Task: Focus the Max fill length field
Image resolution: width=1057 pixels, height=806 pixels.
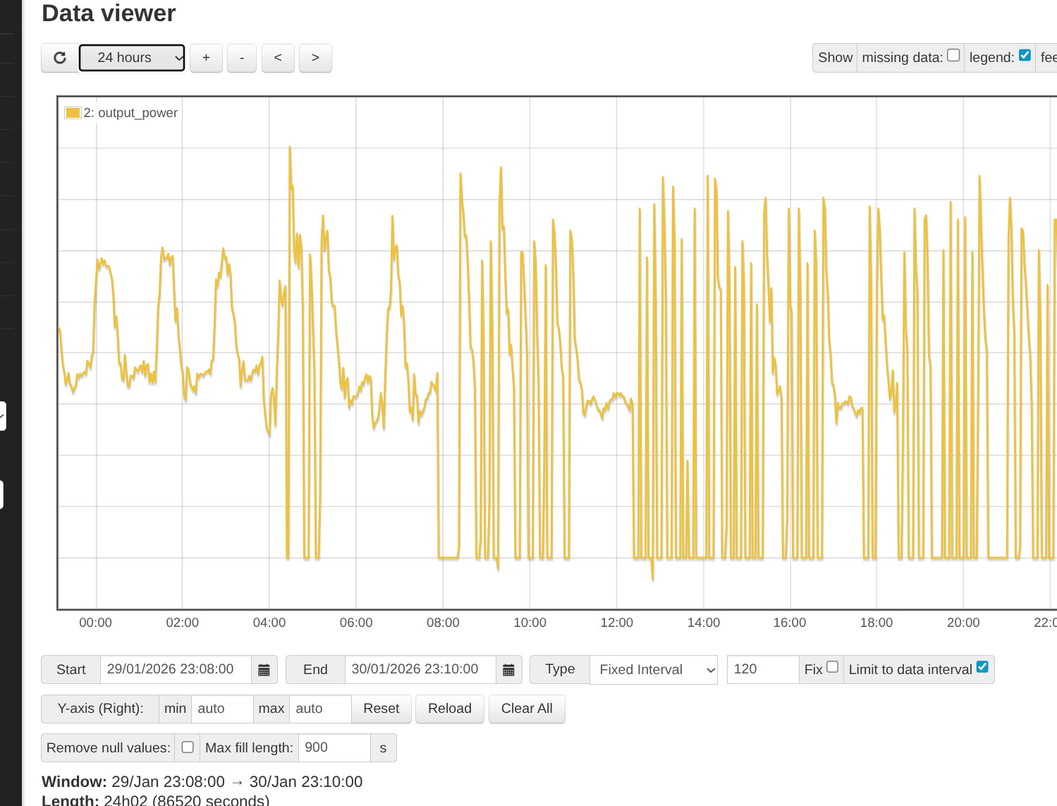Action: (x=334, y=747)
